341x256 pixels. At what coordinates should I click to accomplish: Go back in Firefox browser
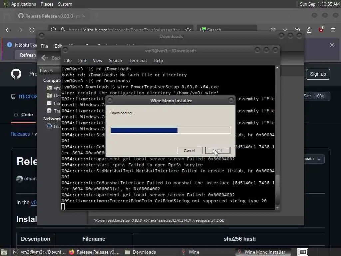(8, 30)
